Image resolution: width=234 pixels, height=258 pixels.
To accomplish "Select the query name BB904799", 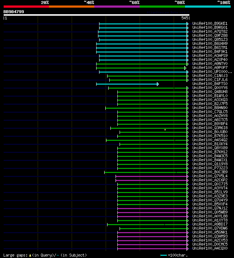I will [14, 12].
